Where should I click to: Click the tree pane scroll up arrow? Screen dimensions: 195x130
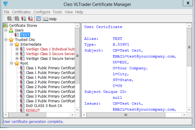(x=77, y=26)
